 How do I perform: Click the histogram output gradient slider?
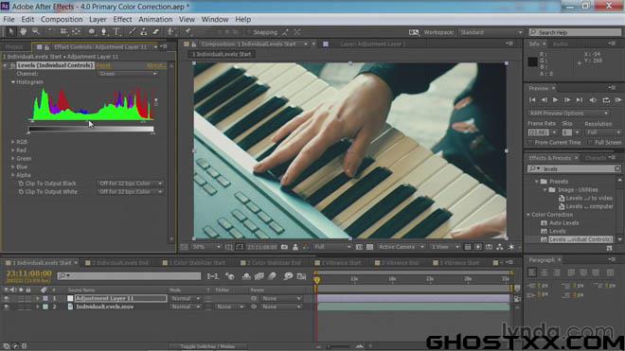click(x=91, y=129)
